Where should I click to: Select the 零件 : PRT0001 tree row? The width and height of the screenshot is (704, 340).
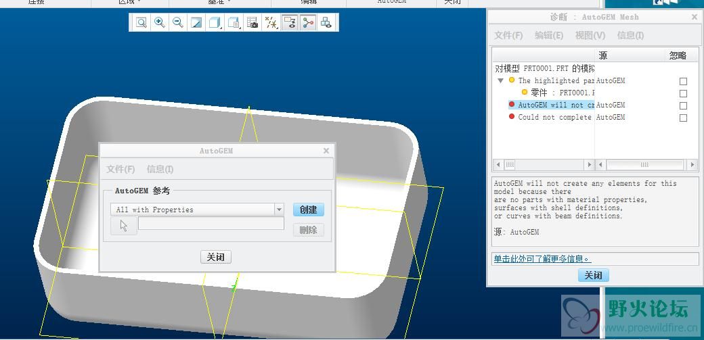click(x=563, y=93)
